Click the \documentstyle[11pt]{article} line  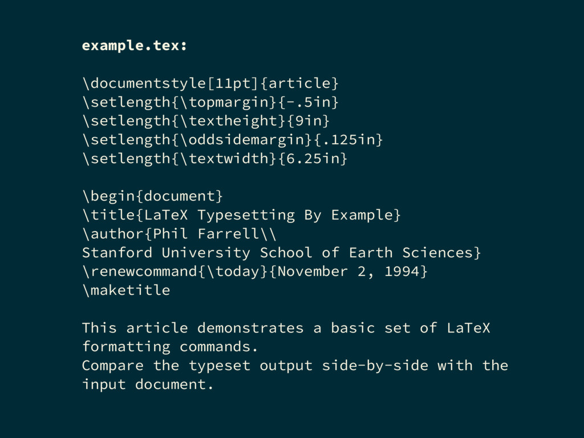[210, 83]
